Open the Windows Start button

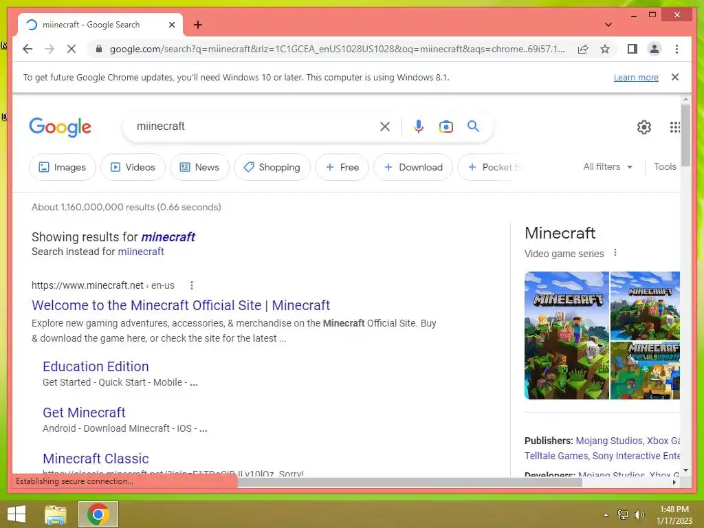tap(16, 514)
